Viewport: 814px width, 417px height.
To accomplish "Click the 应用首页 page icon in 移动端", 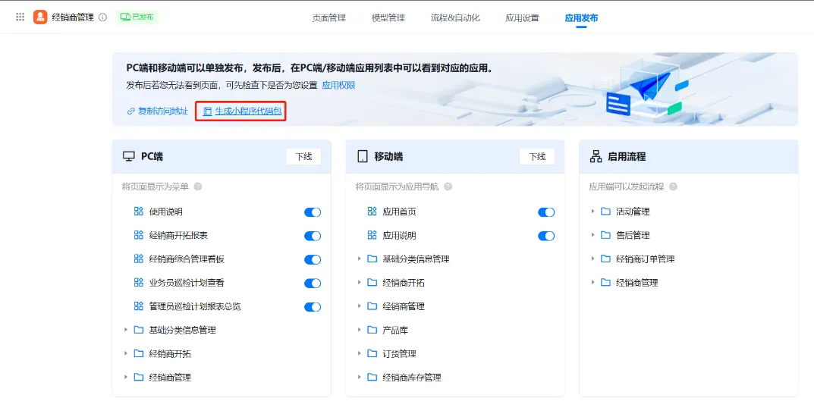I will click(372, 212).
